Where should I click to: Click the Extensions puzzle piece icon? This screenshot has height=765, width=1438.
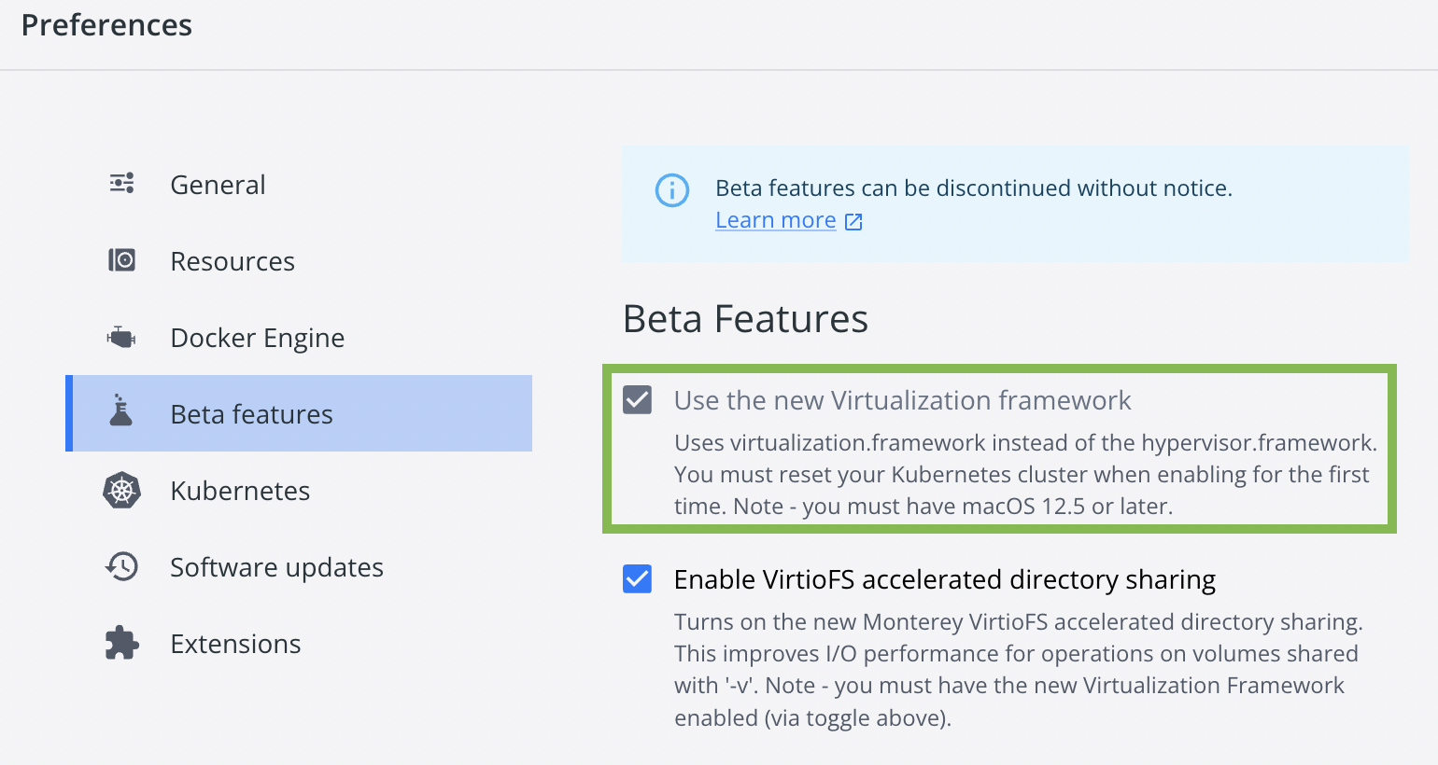click(x=121, y=644)
